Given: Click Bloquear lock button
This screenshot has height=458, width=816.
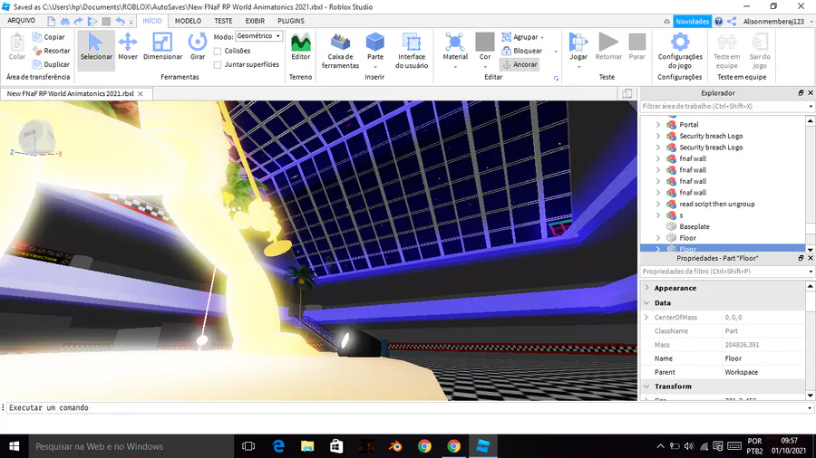Looking at the screenshot, I should click(521, 51).
